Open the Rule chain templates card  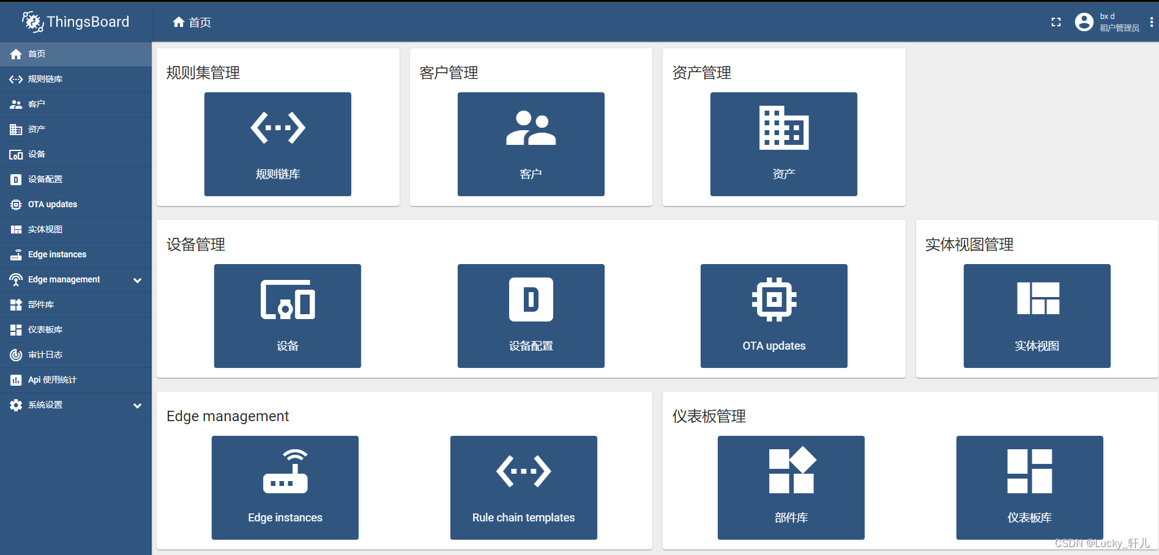(524, 488)
